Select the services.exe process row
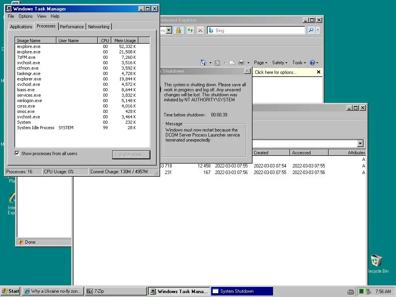Image resolution: width=396 pixels, height=297 pixels. tap(82, 95)
